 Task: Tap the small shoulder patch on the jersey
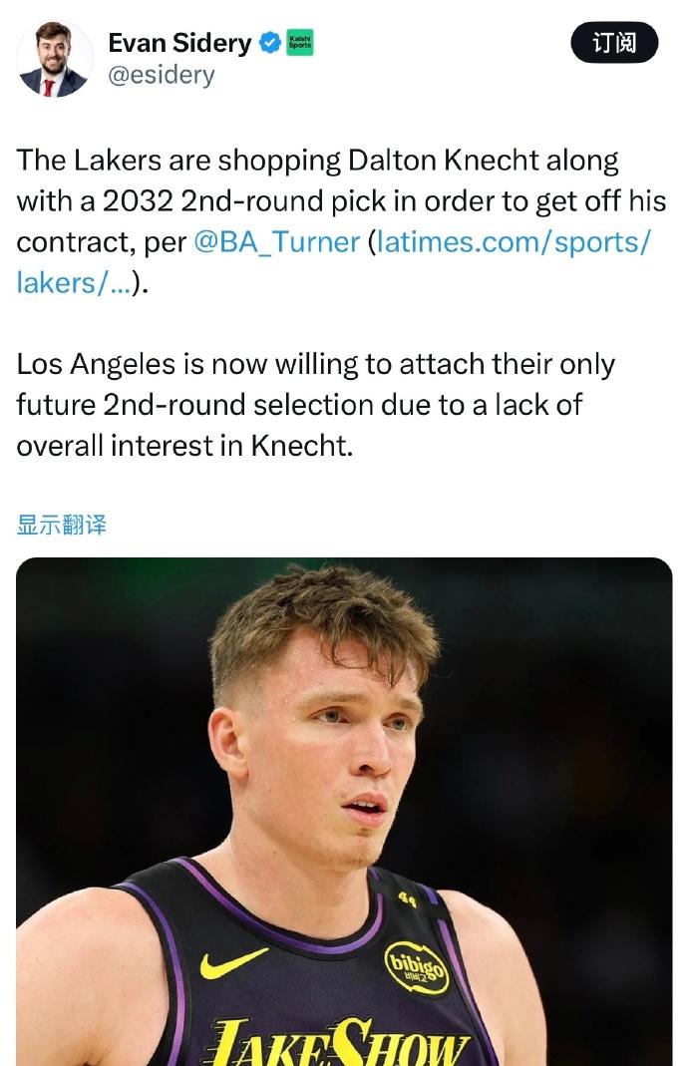click(x=410, y=900)
